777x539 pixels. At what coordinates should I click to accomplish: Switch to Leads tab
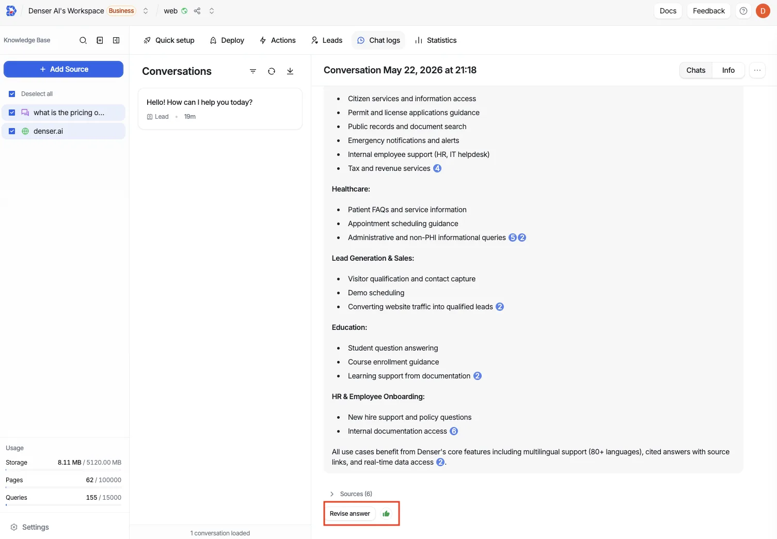327,40
